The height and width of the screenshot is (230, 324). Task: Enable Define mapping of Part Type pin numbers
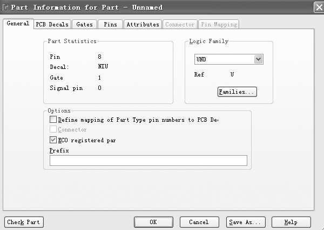[53, 120]
